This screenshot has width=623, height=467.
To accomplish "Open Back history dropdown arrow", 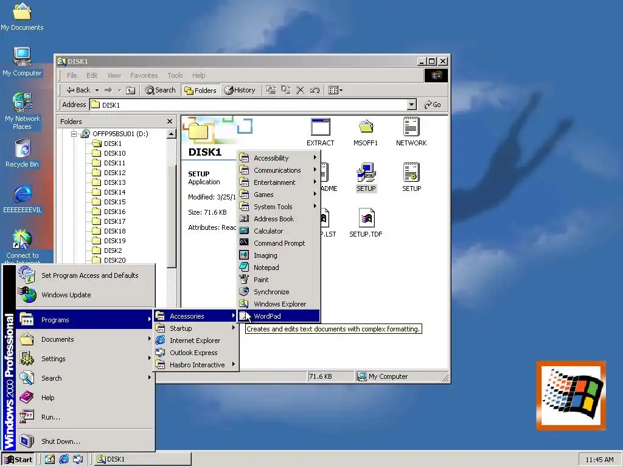I will coord(97,90).
